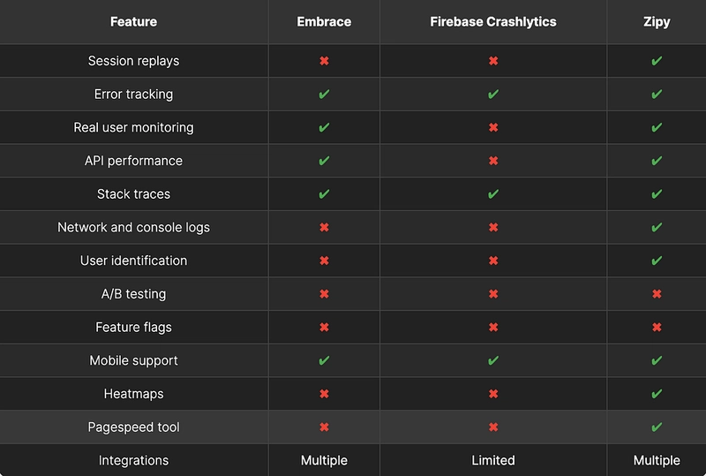Click Embrace's check mark for API performance

pyautogui.click(x=324, y=161)
